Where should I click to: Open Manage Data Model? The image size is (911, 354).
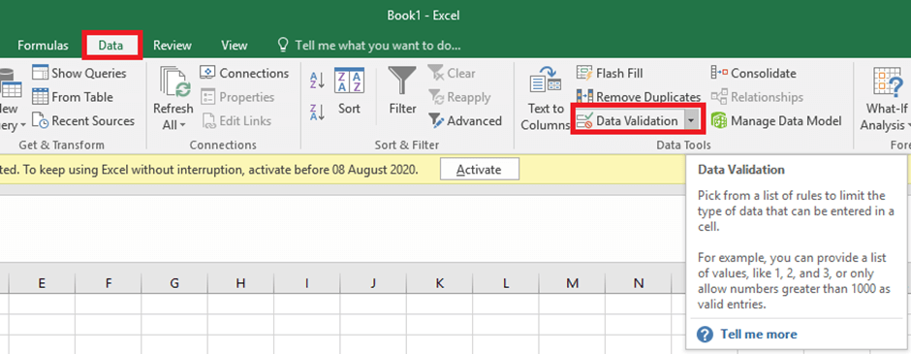[776, 121]
